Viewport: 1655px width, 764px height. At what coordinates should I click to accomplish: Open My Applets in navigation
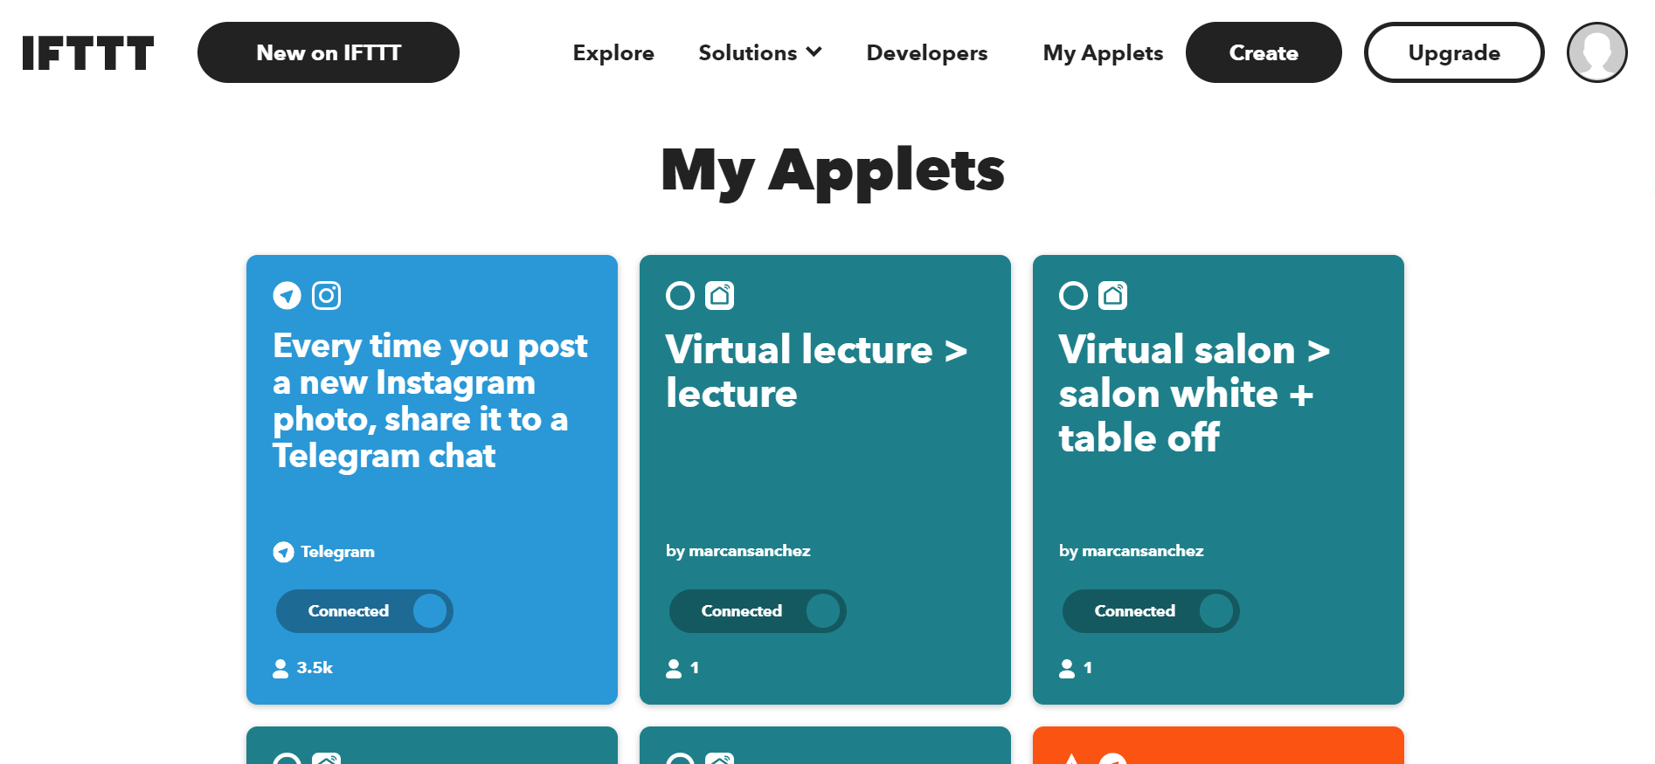(1103, 53)
